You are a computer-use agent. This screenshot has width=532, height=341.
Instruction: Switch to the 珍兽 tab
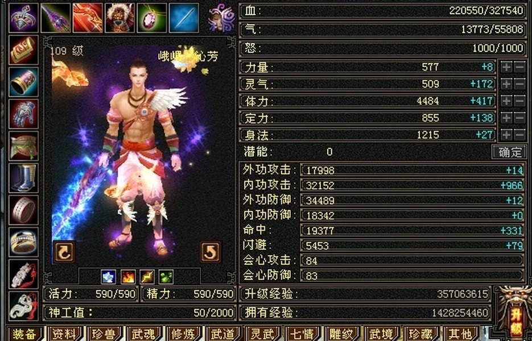pos(104,334)
